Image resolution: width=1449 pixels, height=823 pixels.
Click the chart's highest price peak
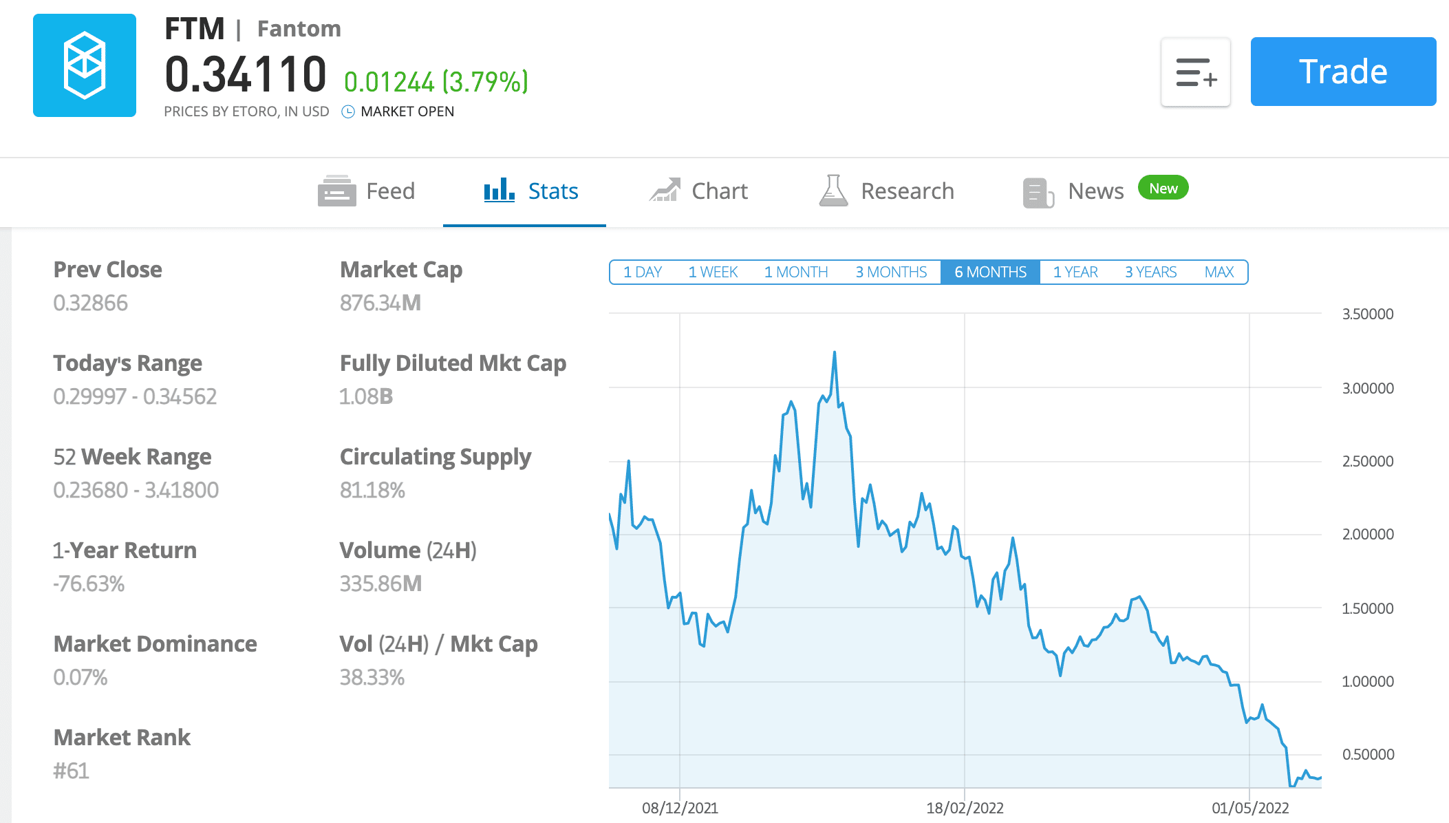click(835, 353)
